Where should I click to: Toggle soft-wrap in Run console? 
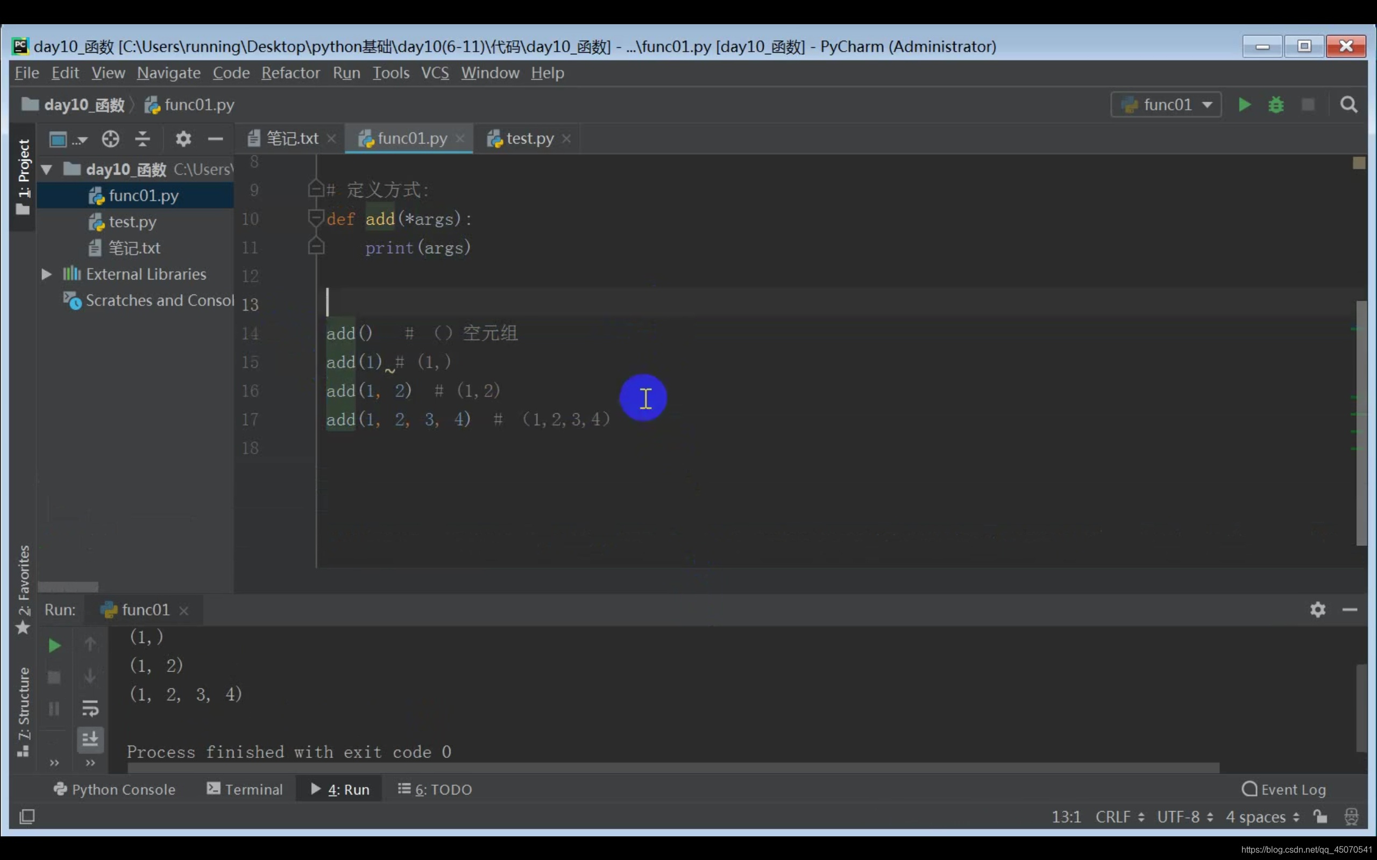tap(90, 708)
